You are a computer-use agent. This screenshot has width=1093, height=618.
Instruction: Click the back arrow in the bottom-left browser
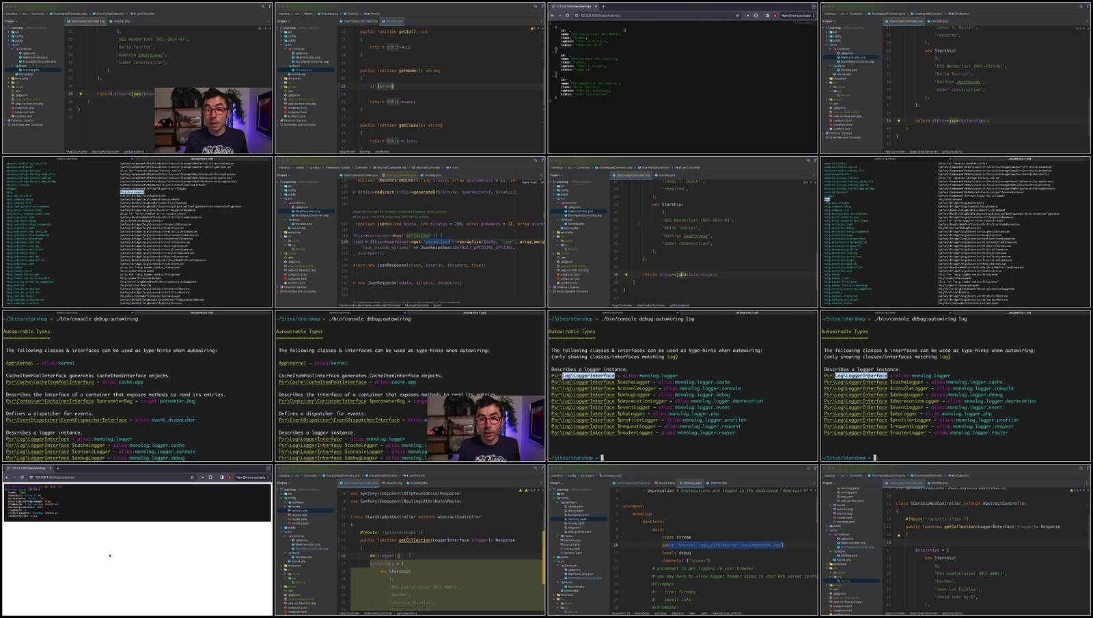tap(7, 477)
